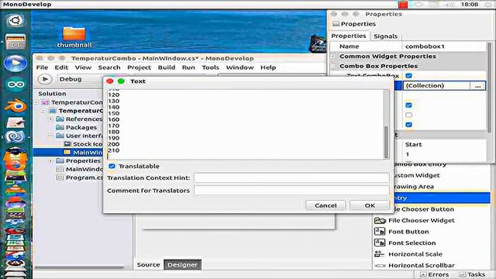This screenshot has width=496, height=279.
Task: Open collection editor ellipsis button
Action: coord(477,86)
